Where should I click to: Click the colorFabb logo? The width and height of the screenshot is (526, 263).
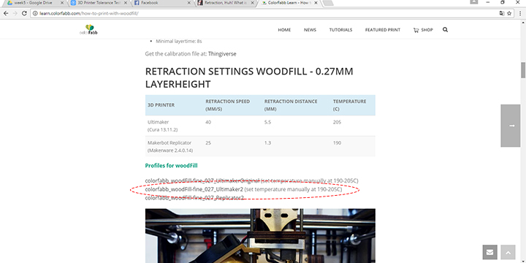[x=88, y=29]
